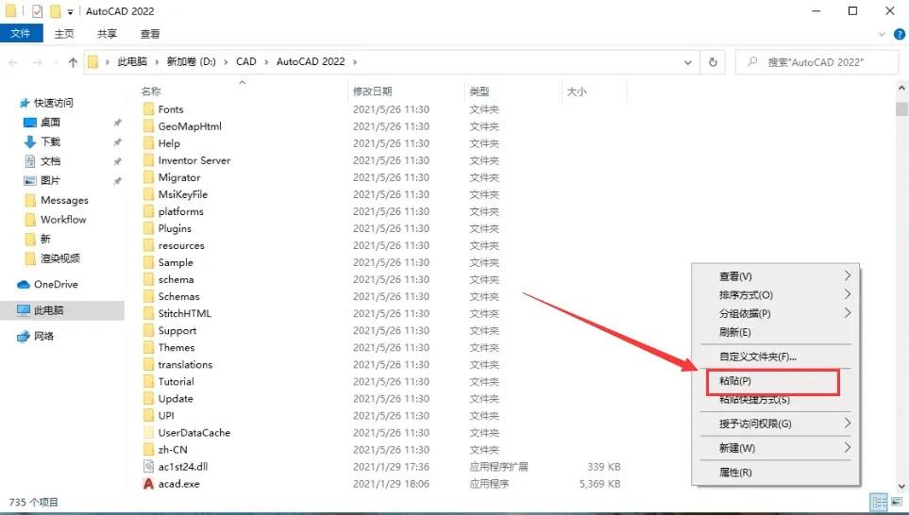Open the 授予访问权限(G) submenu
This screenshot has height=515, width=909.
(x=776, y=424)
